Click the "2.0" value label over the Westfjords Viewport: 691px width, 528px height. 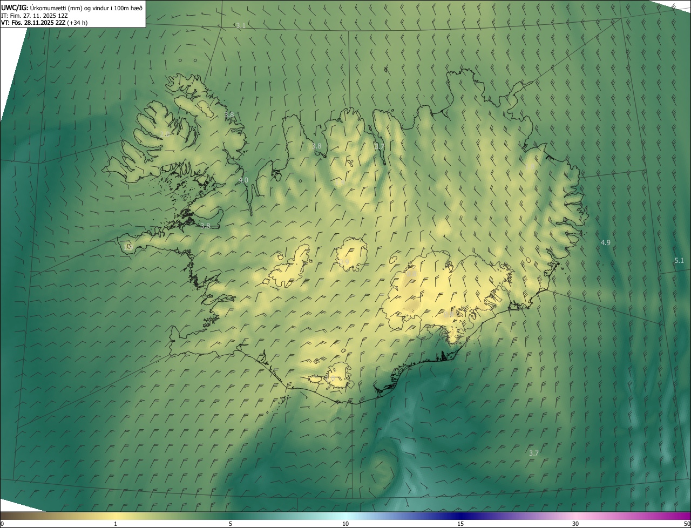[165, 134]
